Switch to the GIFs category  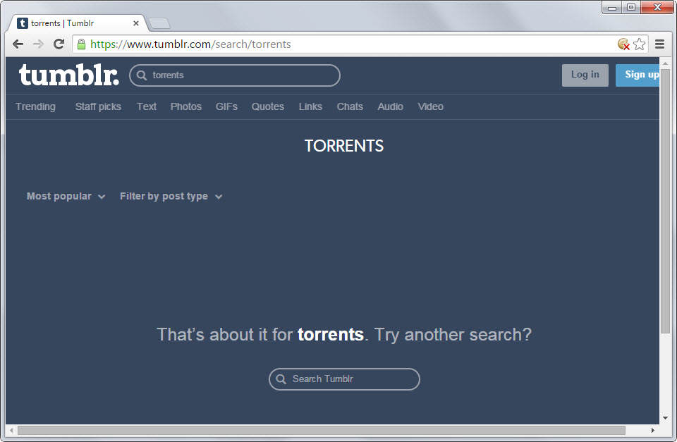click(226, 106)
